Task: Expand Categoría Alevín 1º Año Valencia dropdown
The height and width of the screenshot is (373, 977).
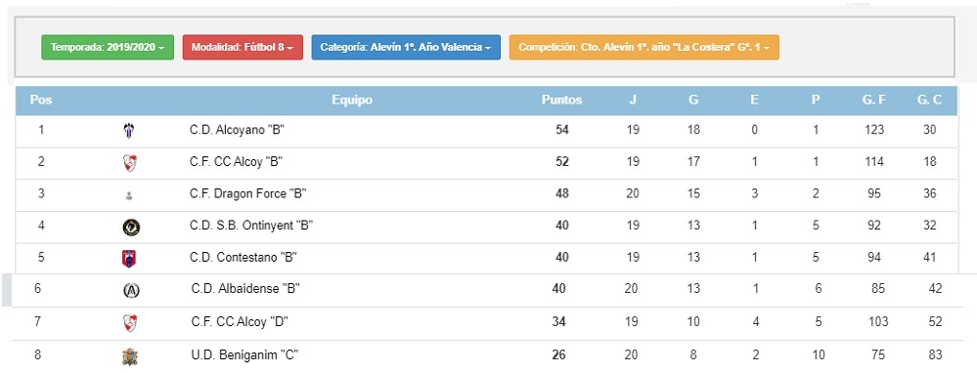Action: point(406,47)
